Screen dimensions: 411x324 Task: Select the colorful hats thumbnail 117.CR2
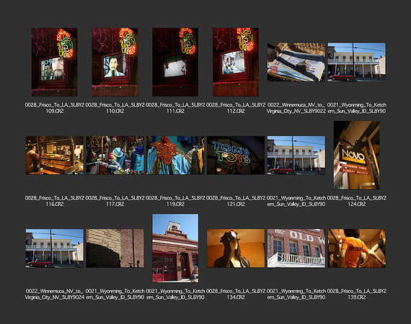pyautogui.click(x=115, y=156)
